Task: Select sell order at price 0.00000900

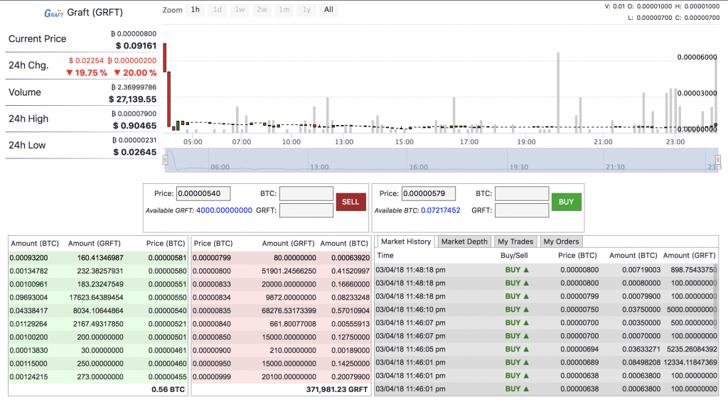Action: pyautogui.click(x=281, y=350)
